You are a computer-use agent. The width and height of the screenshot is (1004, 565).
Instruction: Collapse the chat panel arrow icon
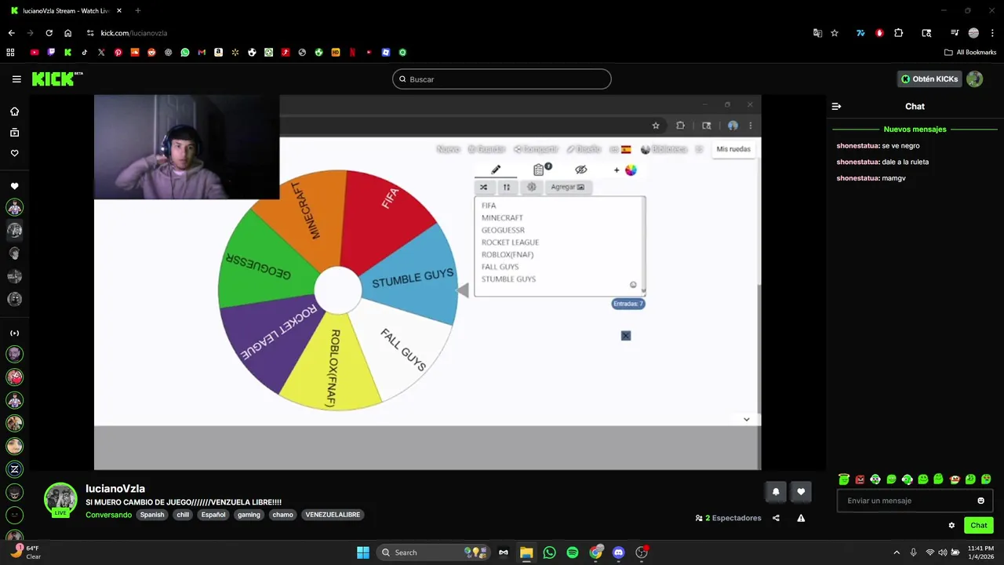click(x=836, y=106)
